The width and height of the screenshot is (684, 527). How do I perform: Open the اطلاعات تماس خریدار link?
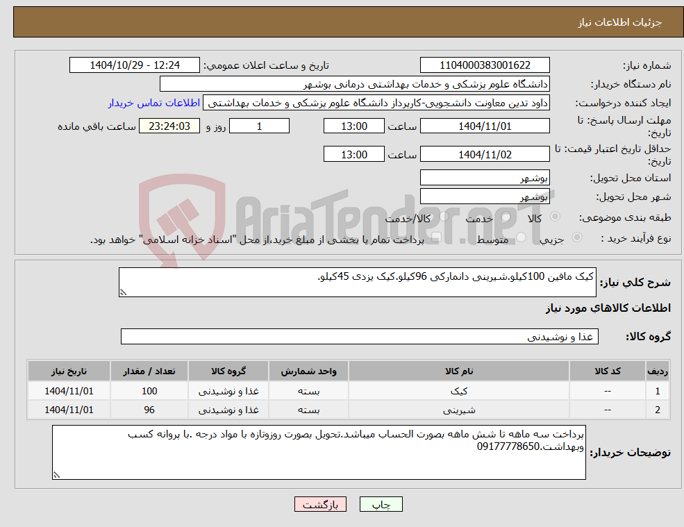(x=154, y=103)
